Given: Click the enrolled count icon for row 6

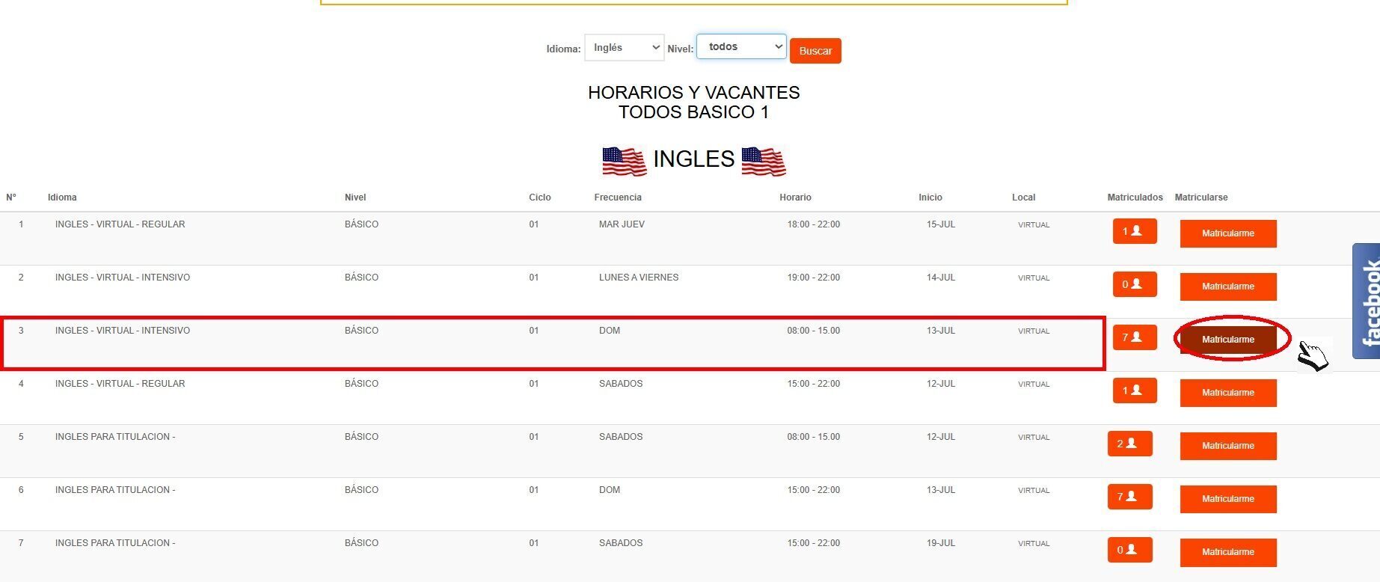Looking at the screenshot, I should coord(1129,497).
